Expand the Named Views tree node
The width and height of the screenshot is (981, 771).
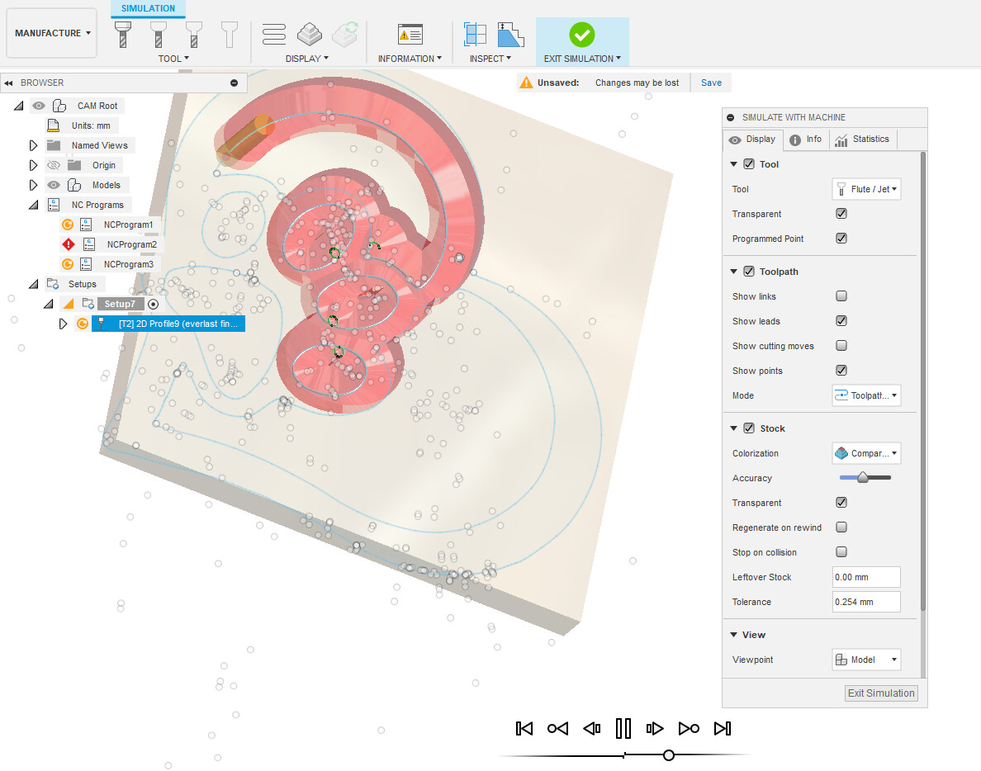click(x=33, y=145)
